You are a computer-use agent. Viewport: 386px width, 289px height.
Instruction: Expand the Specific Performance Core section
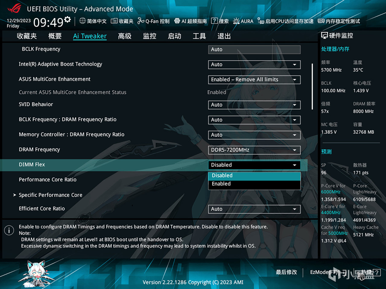point(50,195)
